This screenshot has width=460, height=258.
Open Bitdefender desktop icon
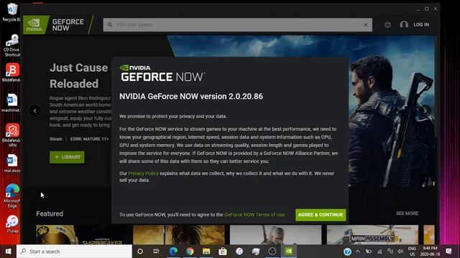click(x=11, y=73)
